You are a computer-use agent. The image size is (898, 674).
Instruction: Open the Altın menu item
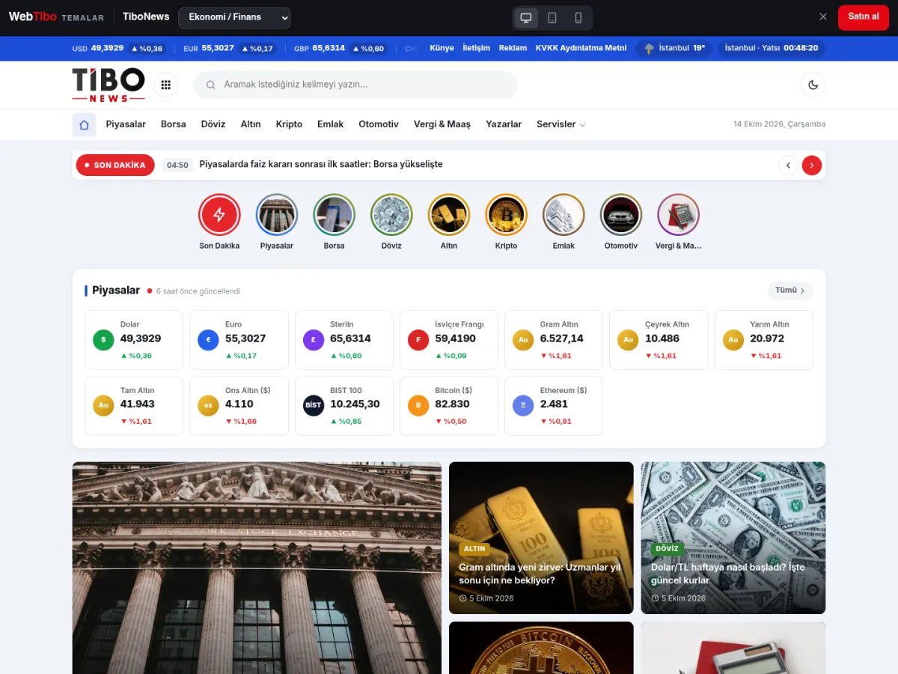[x=251, y=124]
